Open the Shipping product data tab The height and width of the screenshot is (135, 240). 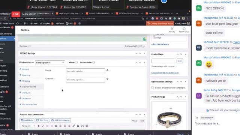click(31, 81)
